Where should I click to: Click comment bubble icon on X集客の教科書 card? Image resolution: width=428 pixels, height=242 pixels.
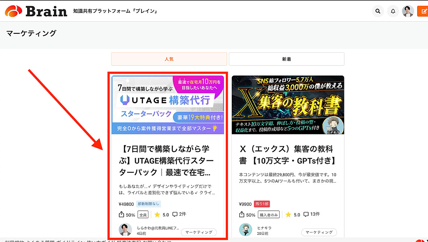pos(306,215)
